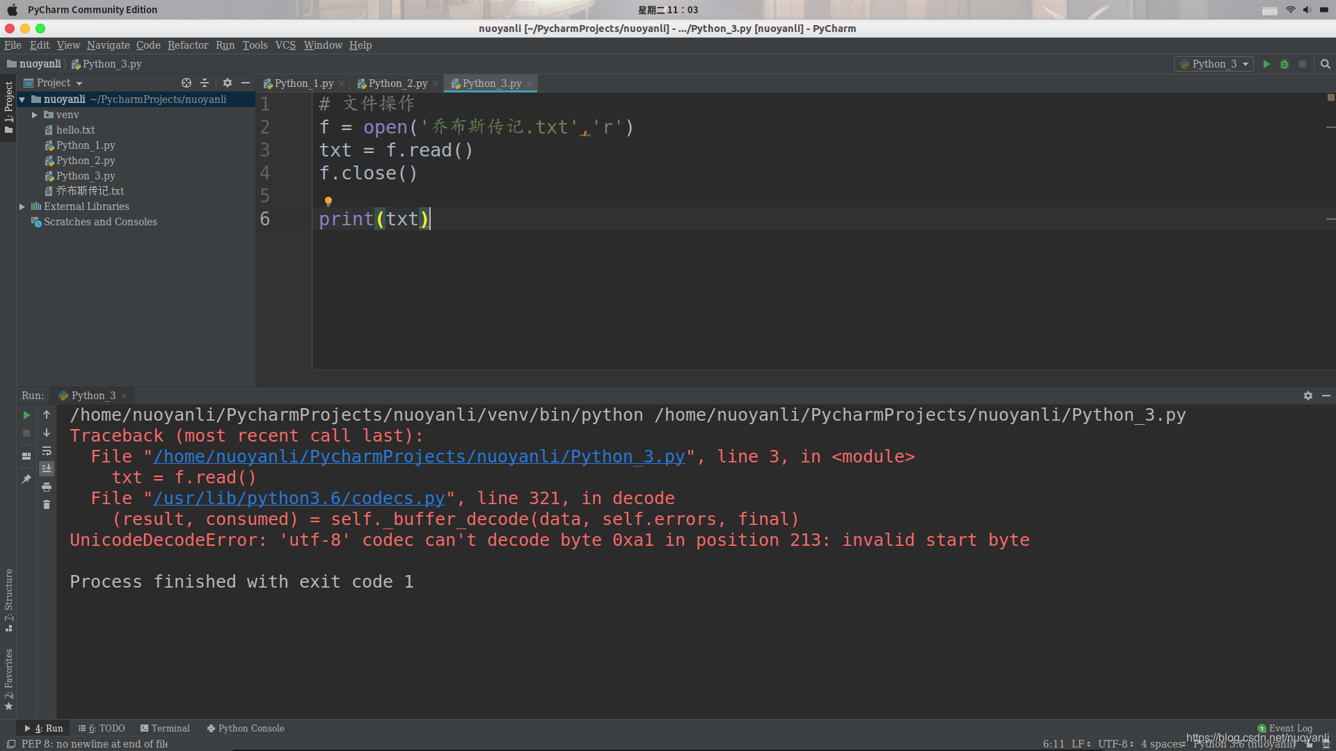Open the Search Everywhere magnifier icon
This screenshot has width=1336, height=751.
(1325, 64)
